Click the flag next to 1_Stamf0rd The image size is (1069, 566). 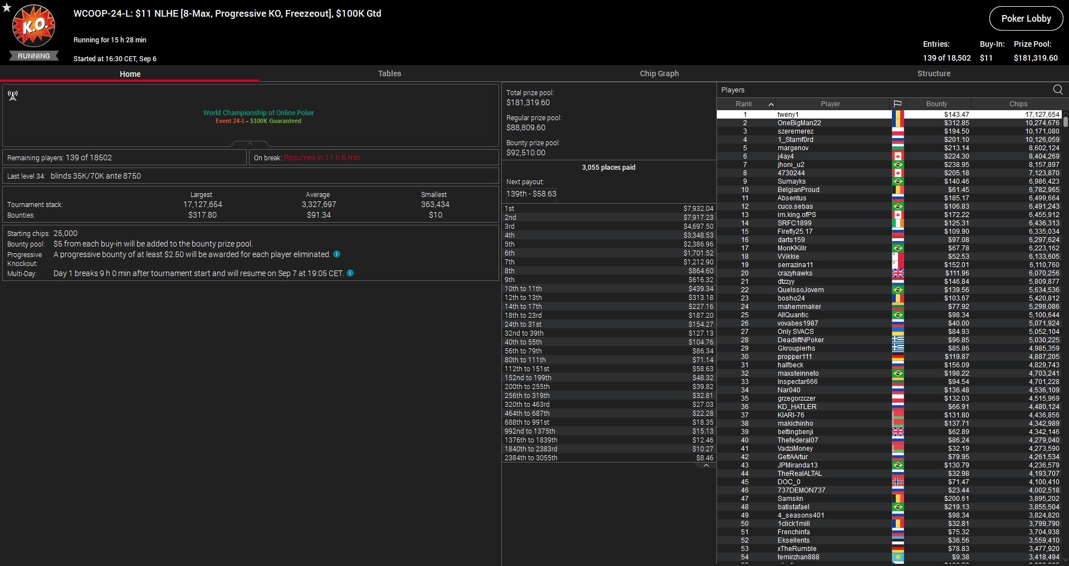pyautogui.click(x=897, y=140)
